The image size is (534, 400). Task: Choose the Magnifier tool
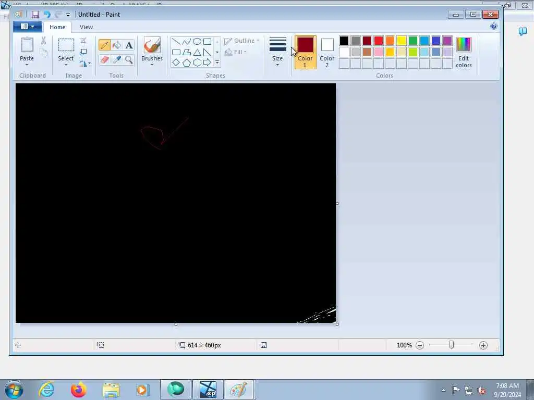pyautogui.click(x=129, y=60)
